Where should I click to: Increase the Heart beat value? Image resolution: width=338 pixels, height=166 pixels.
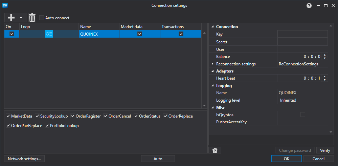coord(324,77)
